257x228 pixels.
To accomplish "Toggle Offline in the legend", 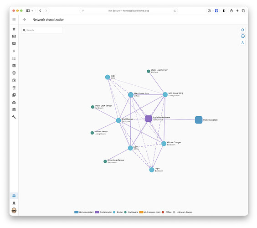I will tap(166, 212).
